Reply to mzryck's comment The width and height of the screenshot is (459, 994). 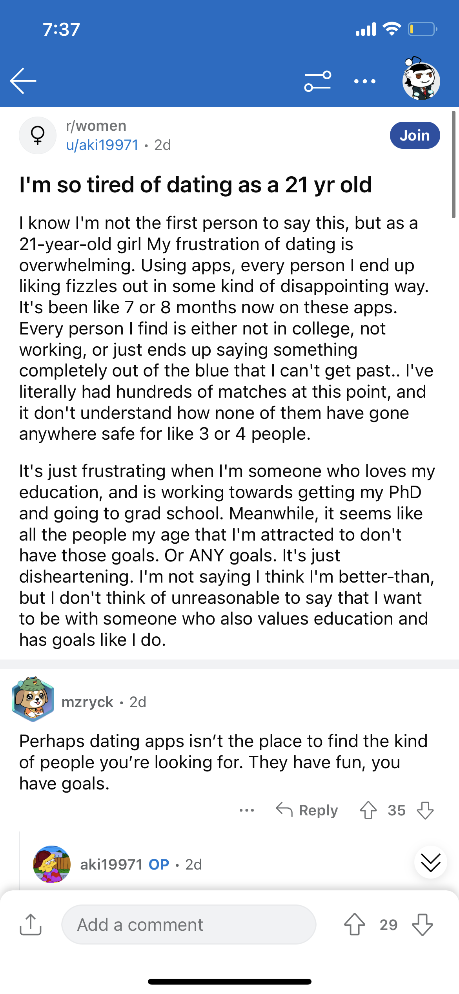pos(307,810)
